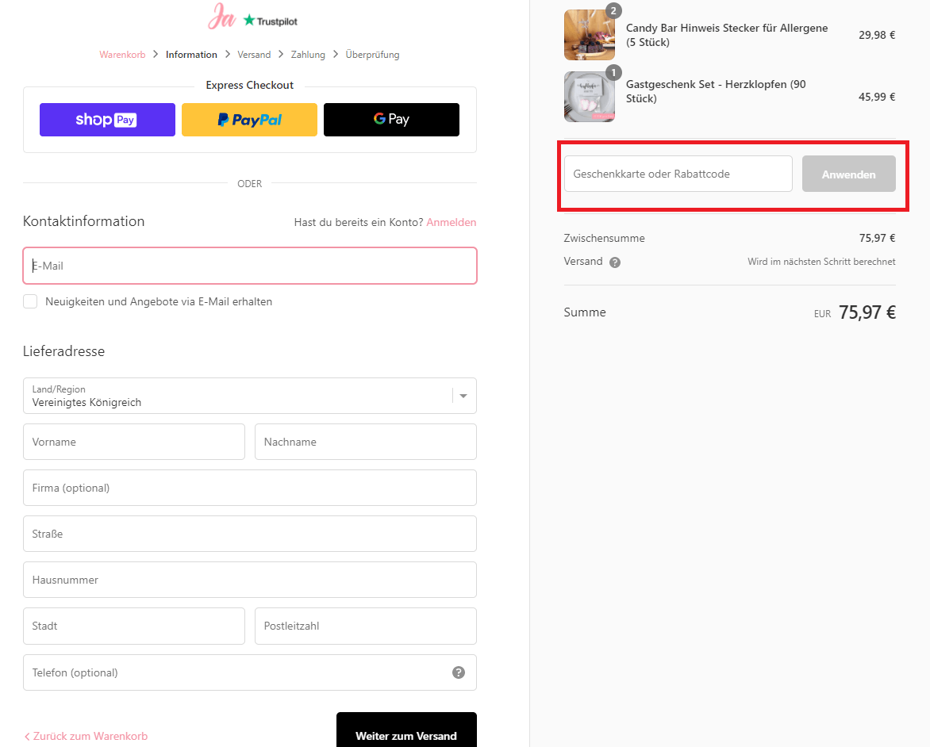Click the Candy Bar Hinweis Stecker product name
Viewport: 930px width, 747px height.
point(727,35)
